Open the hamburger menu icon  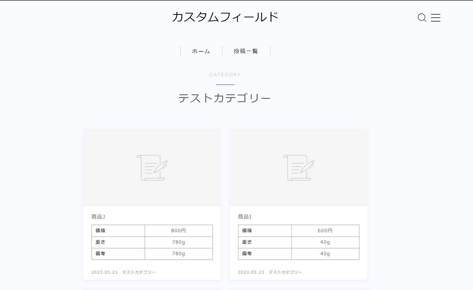[436, 18]
